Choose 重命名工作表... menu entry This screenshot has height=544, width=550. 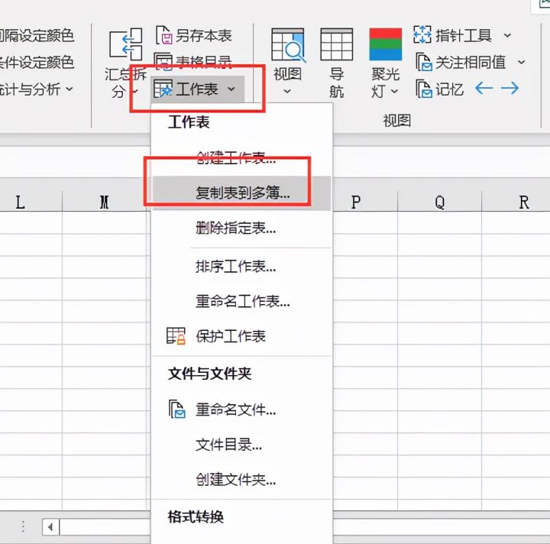pos(243,301)
